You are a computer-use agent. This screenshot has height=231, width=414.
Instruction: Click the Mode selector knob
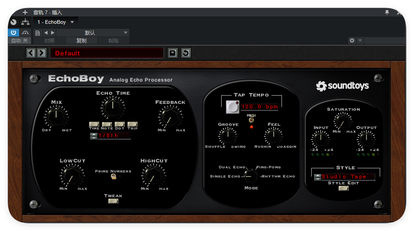tap(250, 176)
